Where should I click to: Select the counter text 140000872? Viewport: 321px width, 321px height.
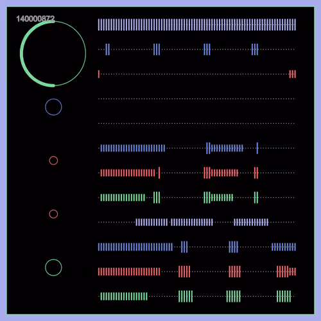[35, 19]
